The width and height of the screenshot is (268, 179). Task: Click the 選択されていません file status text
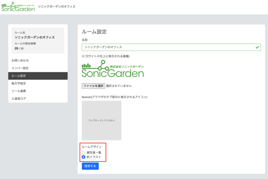pos(119,86)
